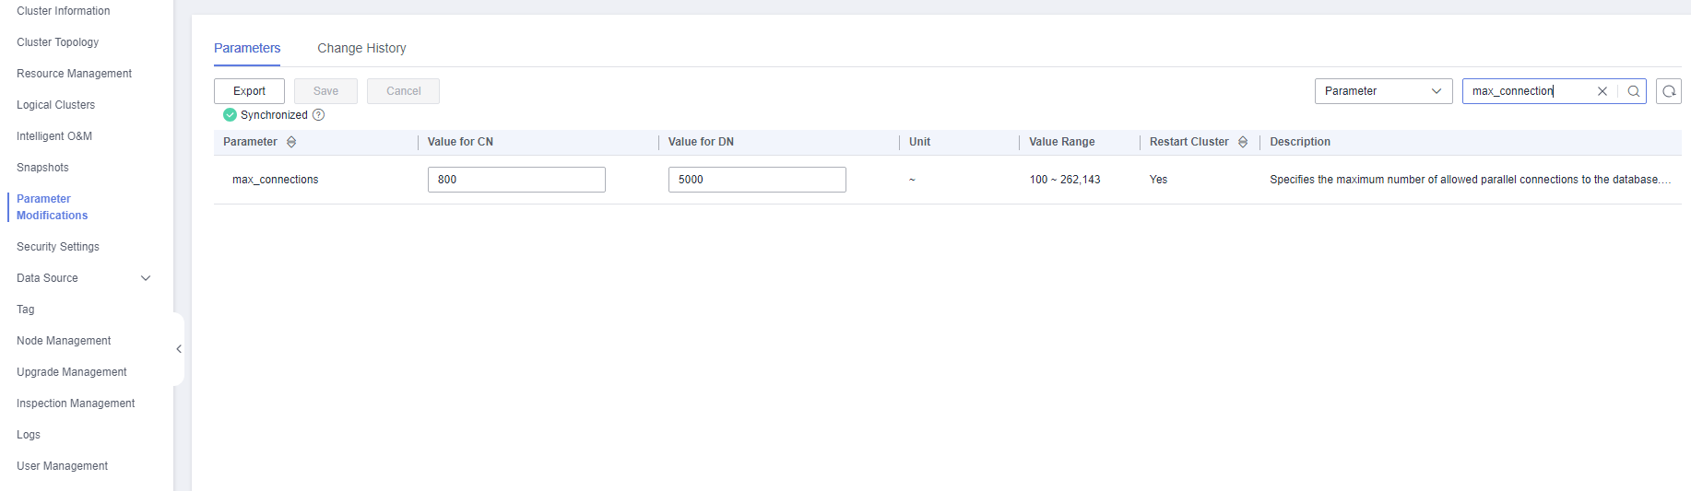Click the Export button
The width and height of the screenshot is (1691, 491).
[x=249, y=91]
